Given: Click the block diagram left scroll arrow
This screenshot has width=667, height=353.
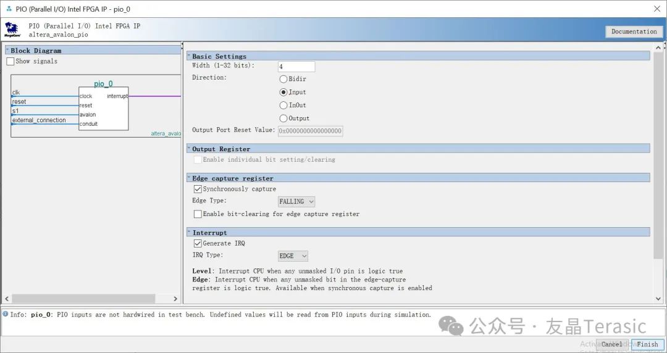Looking at the screenshot, I should (7, 299).
